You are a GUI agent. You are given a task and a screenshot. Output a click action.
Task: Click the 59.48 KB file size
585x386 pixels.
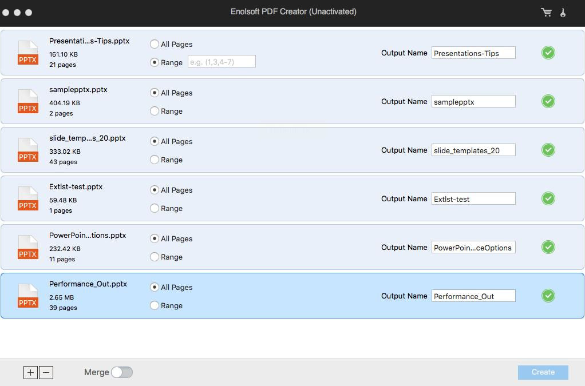tap(63, 201)
